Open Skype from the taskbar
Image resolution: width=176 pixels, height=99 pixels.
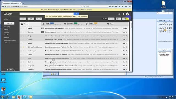tap(25, 97)
